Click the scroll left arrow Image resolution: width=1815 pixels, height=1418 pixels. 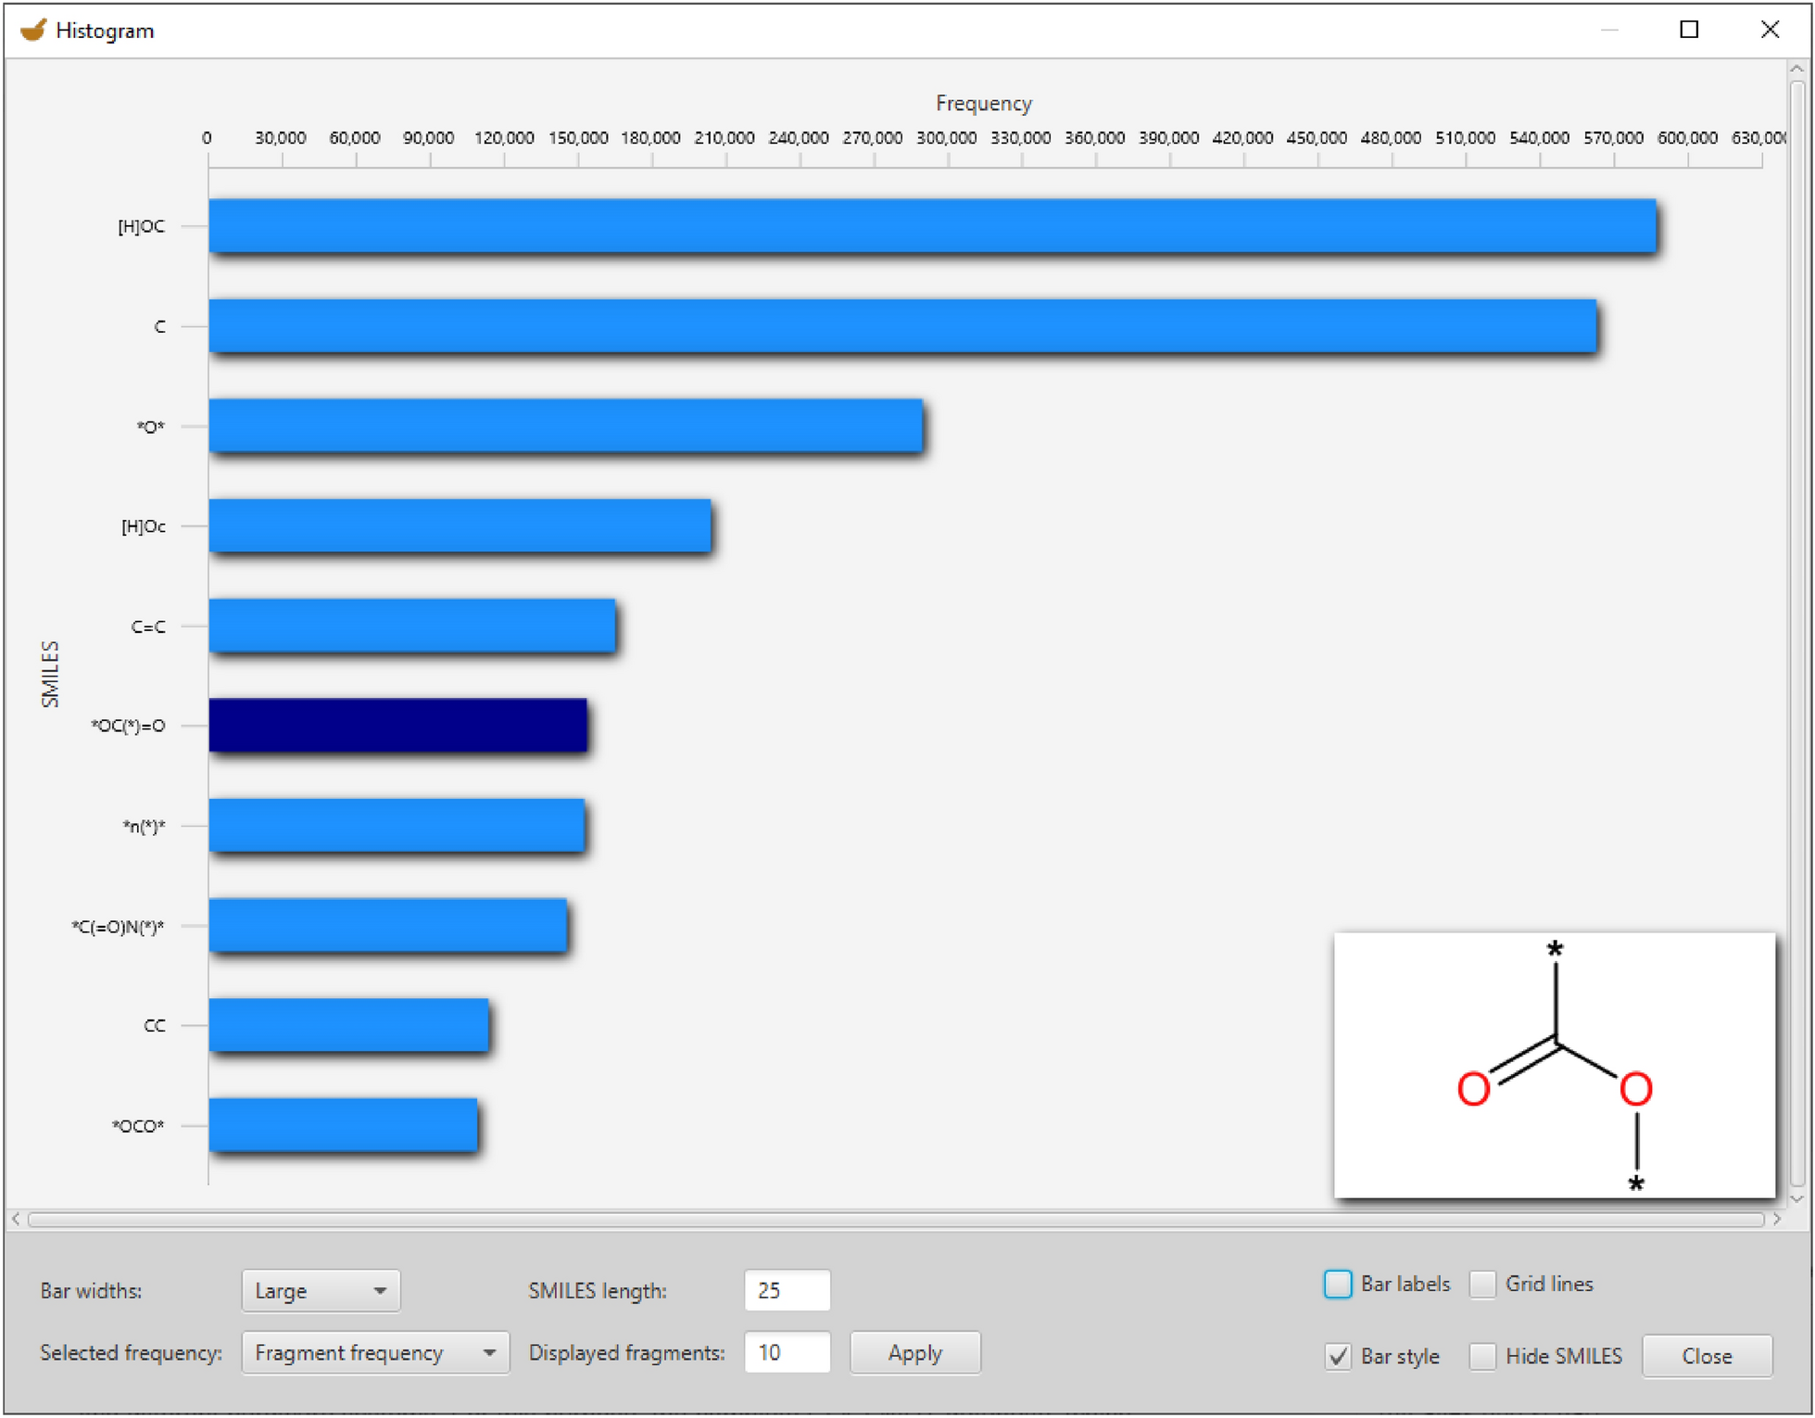point(16,1220)
